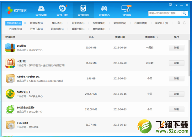Collapse categories with the double-chevron arrow
Image resolution: width=192 pixels, height=137 pixels.
click(25, 23)
